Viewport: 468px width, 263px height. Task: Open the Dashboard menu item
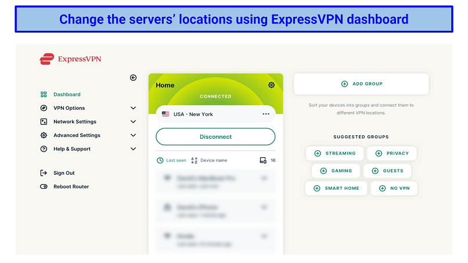[67, 94]
